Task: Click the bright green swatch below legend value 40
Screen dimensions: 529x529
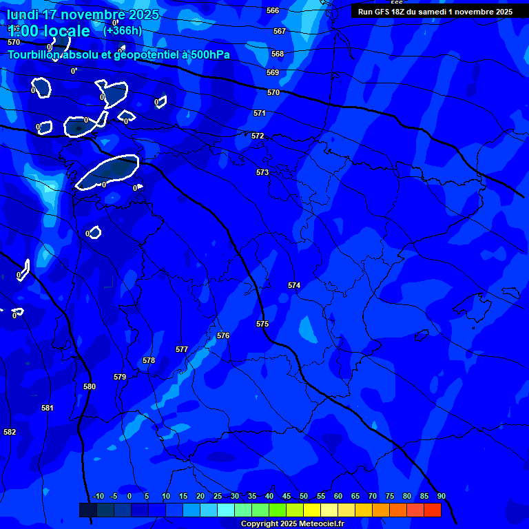Action: 278,510
